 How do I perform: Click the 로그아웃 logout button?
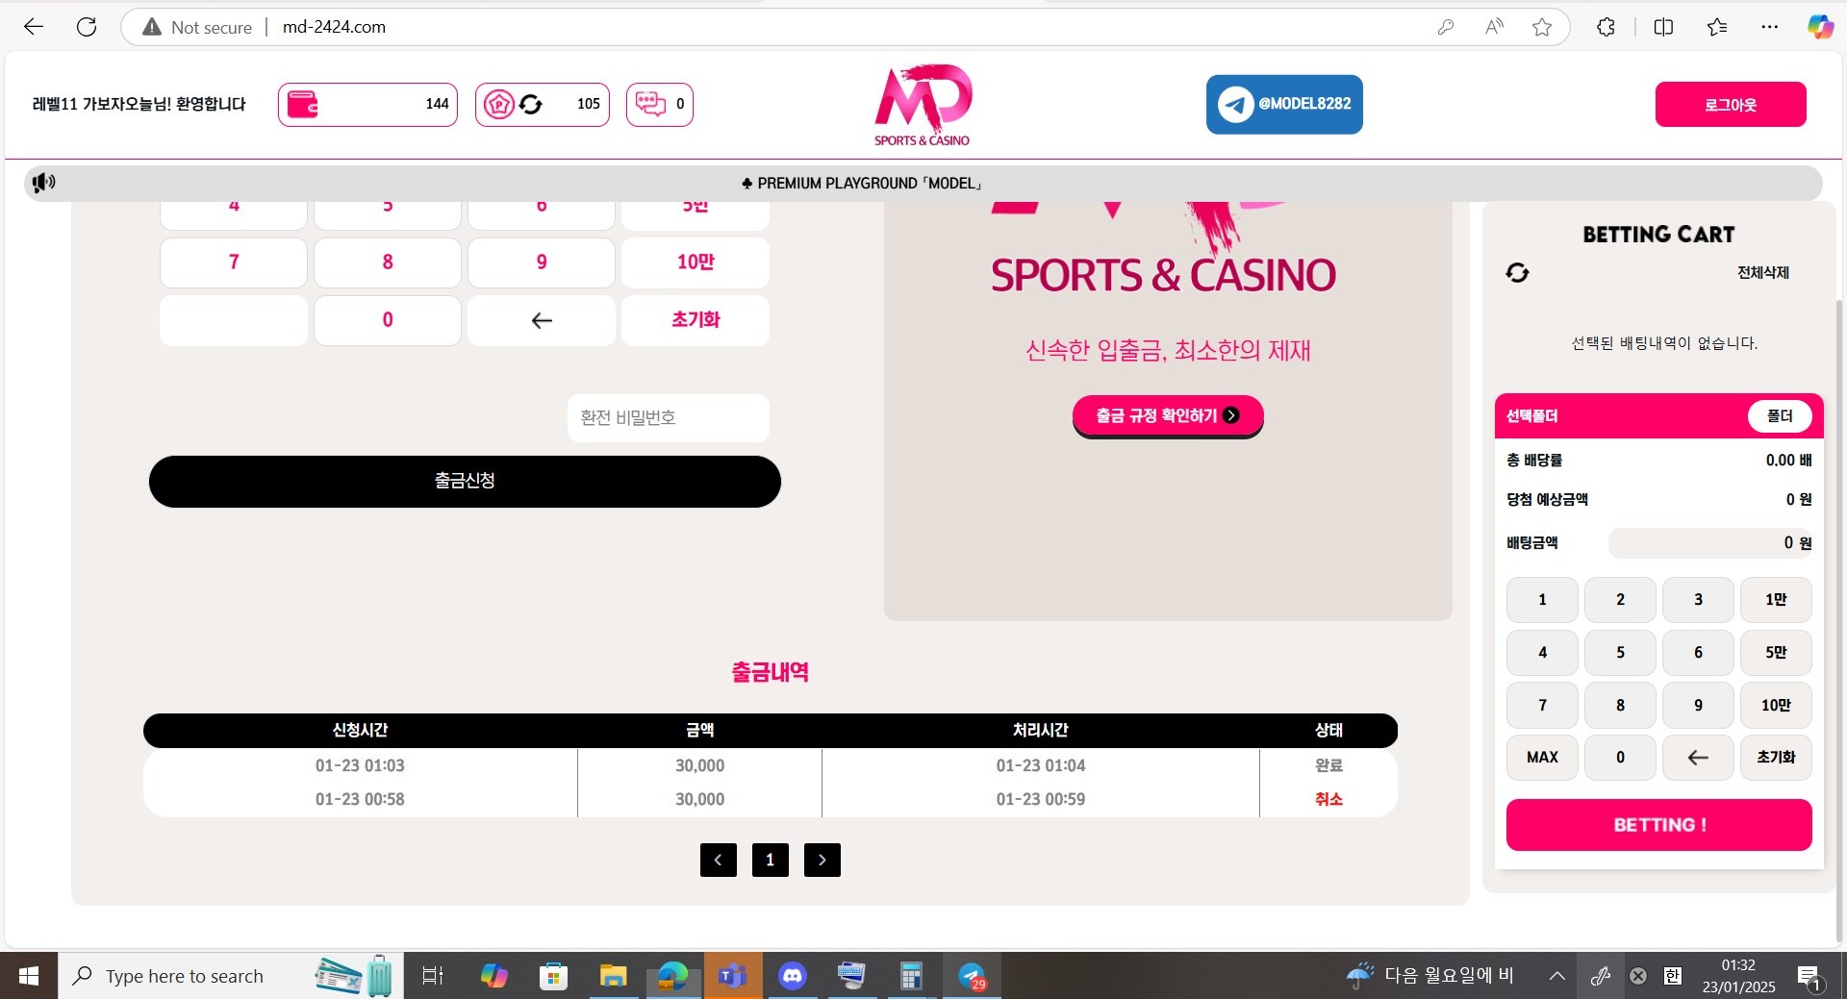pos(1731,104)
